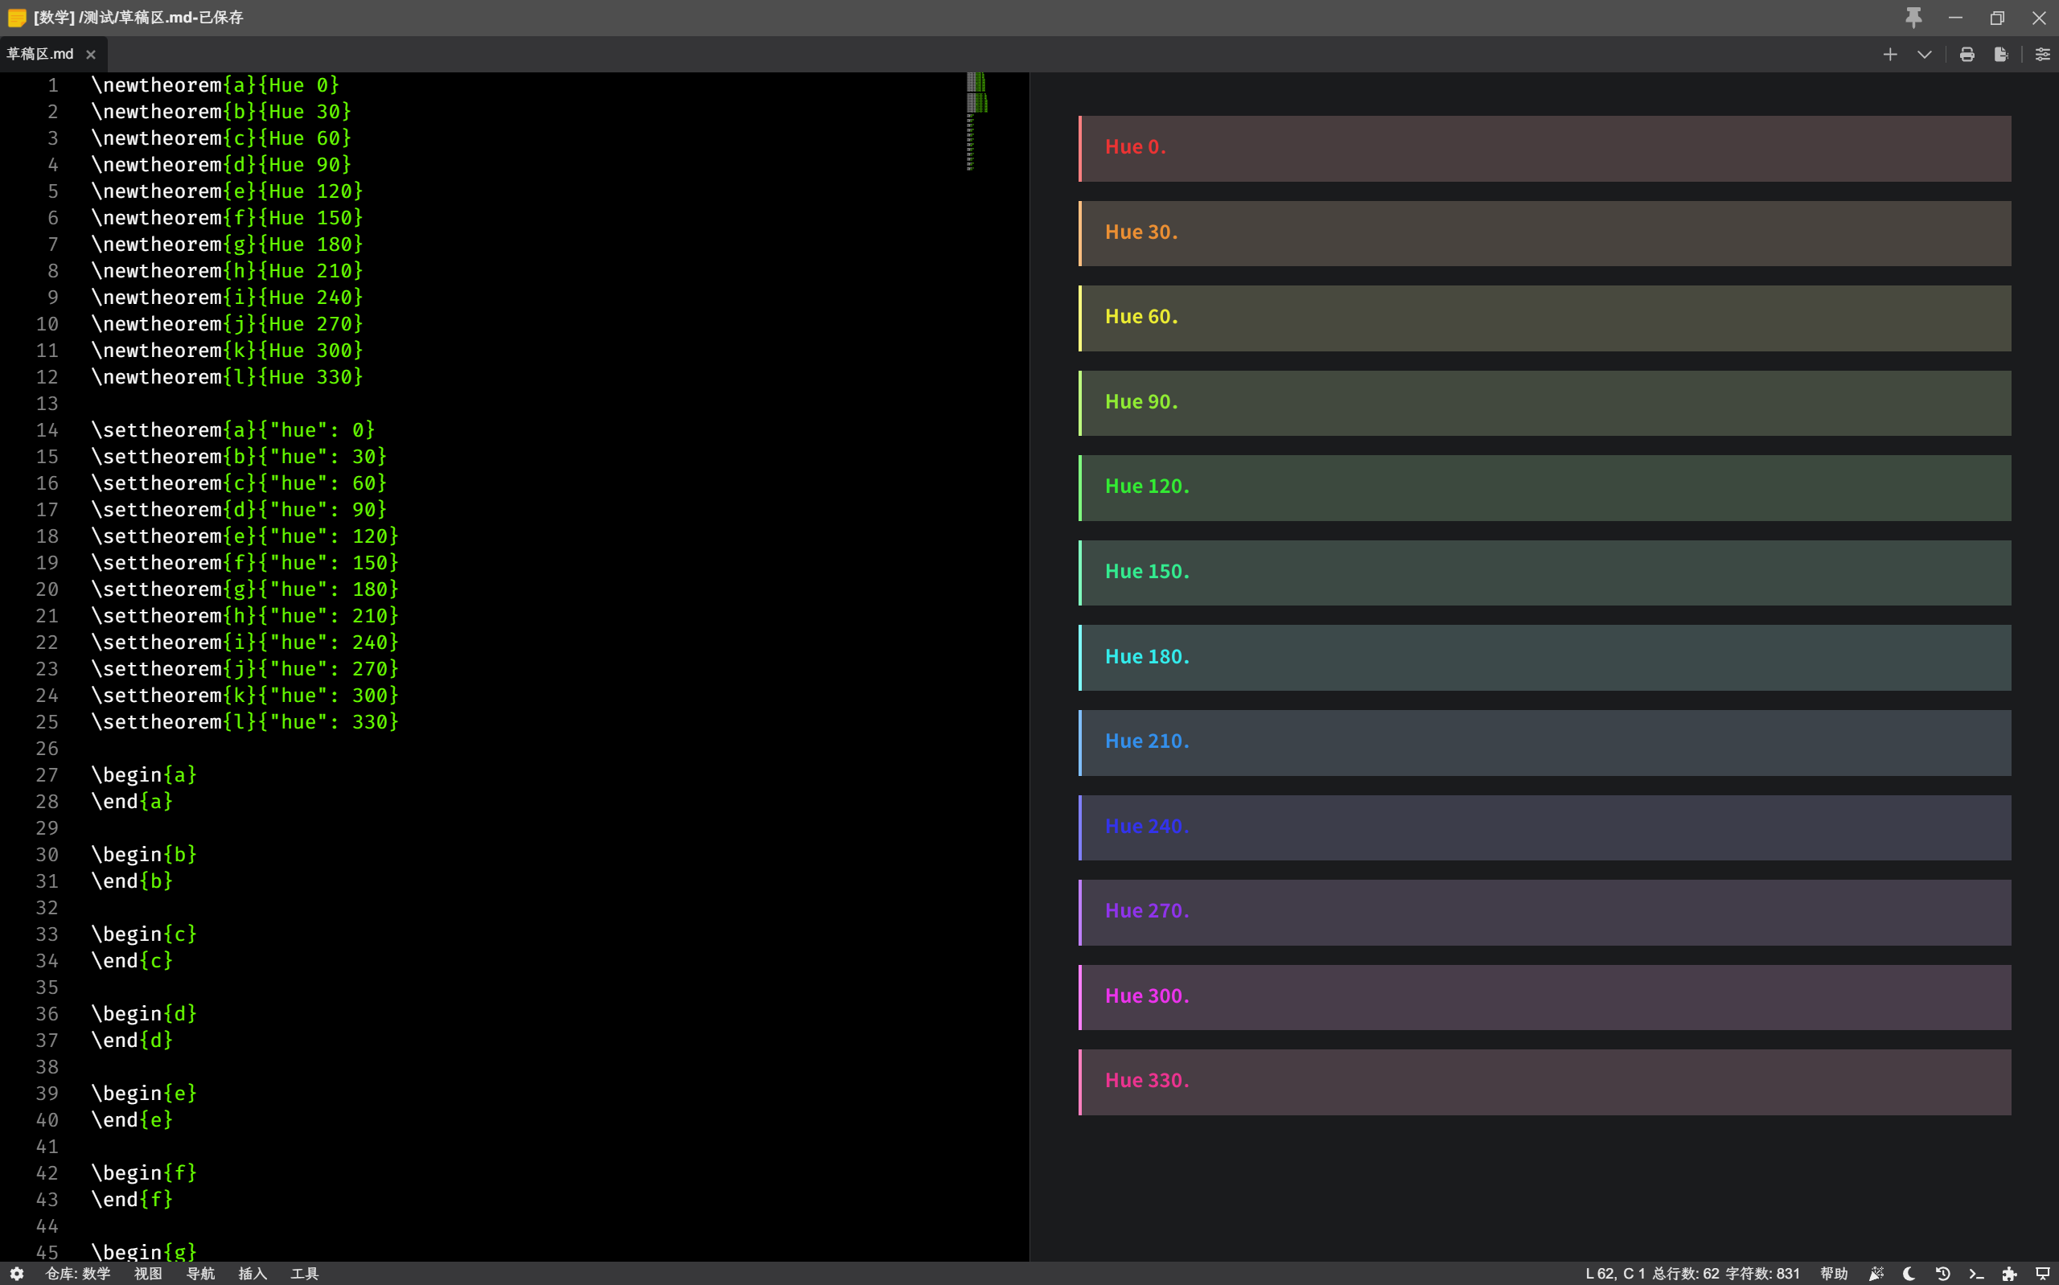Screen dimensions: 2059x1285
Task: Open the terminal prompt icon
Action: (x=1975, y=1273)
